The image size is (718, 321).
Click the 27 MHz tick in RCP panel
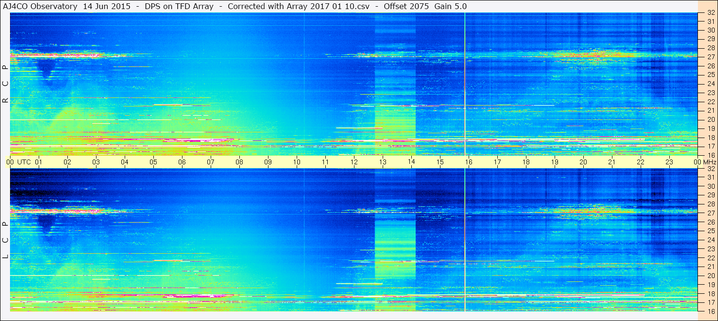710,57
